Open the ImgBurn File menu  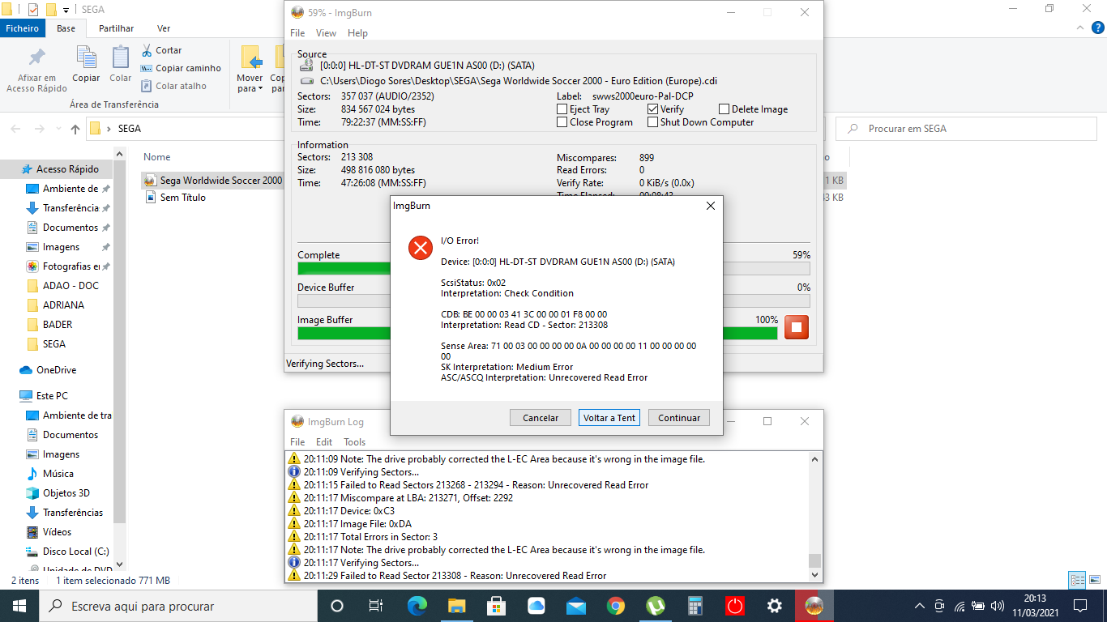[x=297, y=33]
